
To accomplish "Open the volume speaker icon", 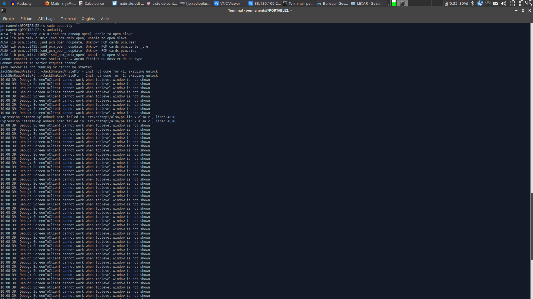I will click(503, 3).
